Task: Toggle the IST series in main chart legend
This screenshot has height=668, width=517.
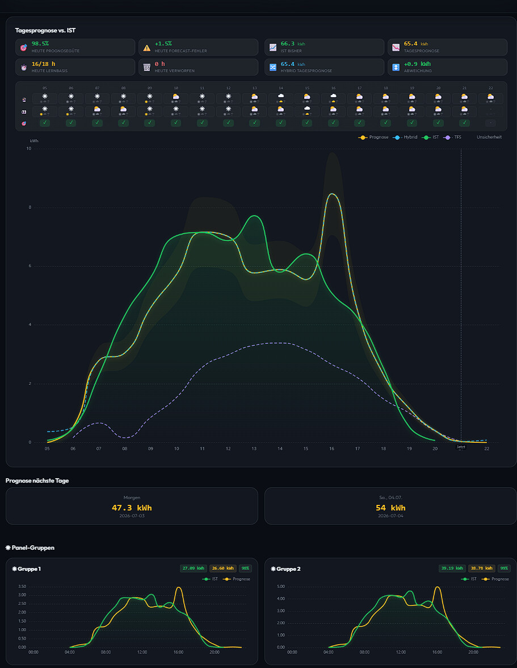Action: tap(430, 137)
